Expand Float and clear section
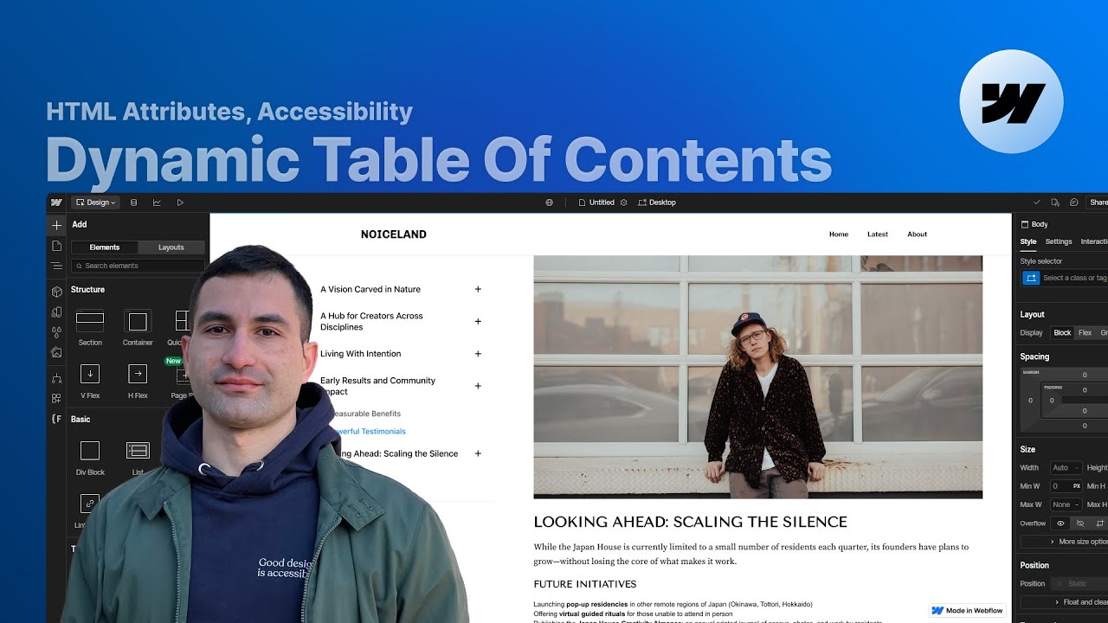1108x623 pixels. click(x=1065, y=602)
